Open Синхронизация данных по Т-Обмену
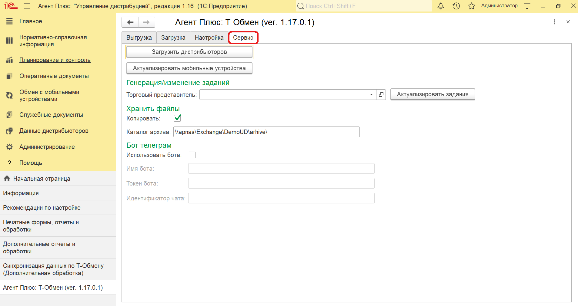Viewport: 578px width, 306px height. tap(58, 269)
